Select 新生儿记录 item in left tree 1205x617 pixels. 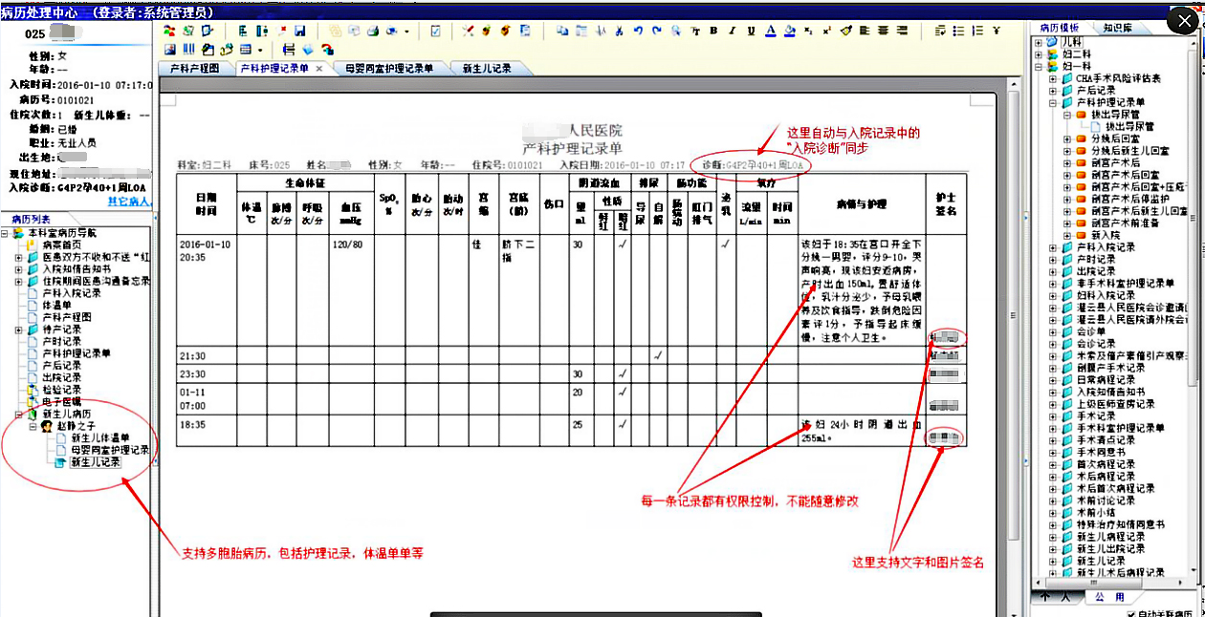point(96,462)
